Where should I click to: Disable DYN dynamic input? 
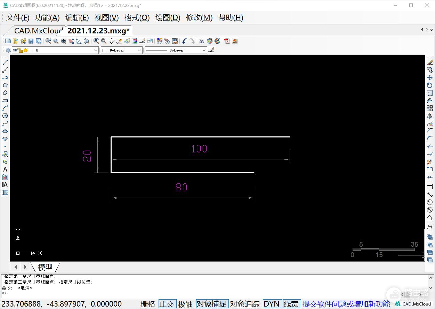coord(271,304)
